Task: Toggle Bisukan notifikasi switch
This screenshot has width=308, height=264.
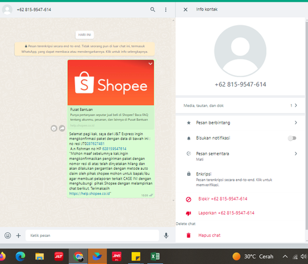Action: [x=292, y=138]
